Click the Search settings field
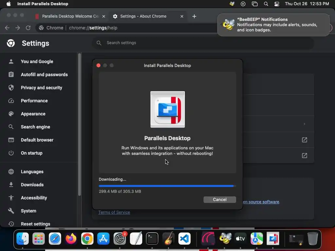Image resolution: width=335 pixels, height=251 pixels. (x=203, y=43)
